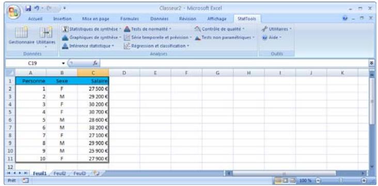Open the Feuil1 sheet tab
The width and height of the screenshot is (378, 186).
pyautogui.click(x=40, y=173)
